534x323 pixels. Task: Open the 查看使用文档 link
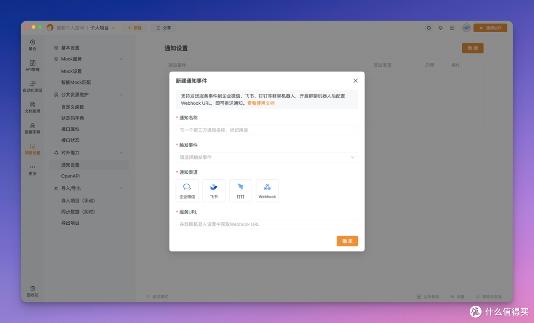261,103
